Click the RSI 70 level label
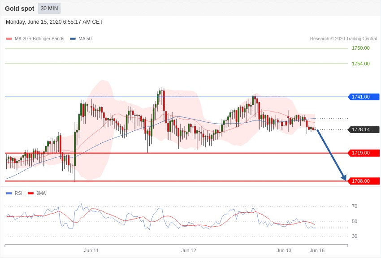 click(354, 206)
